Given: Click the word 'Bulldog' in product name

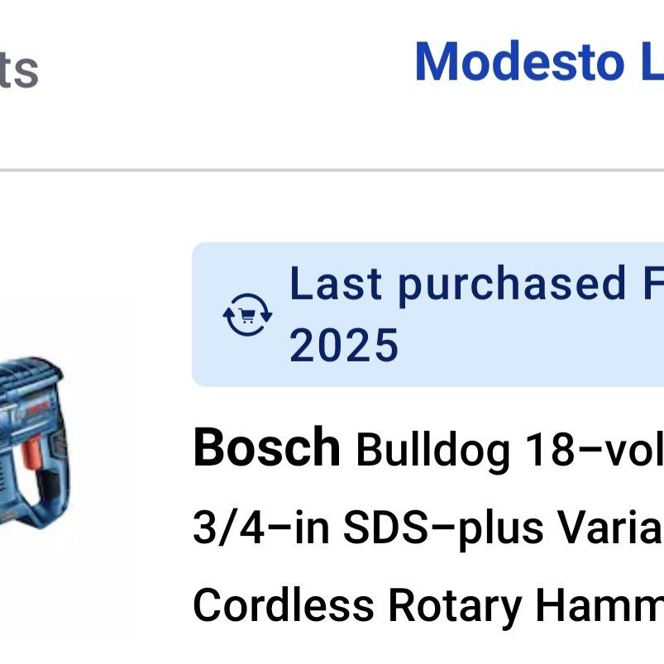Looking at the screenshot, I should coord(433,451).
